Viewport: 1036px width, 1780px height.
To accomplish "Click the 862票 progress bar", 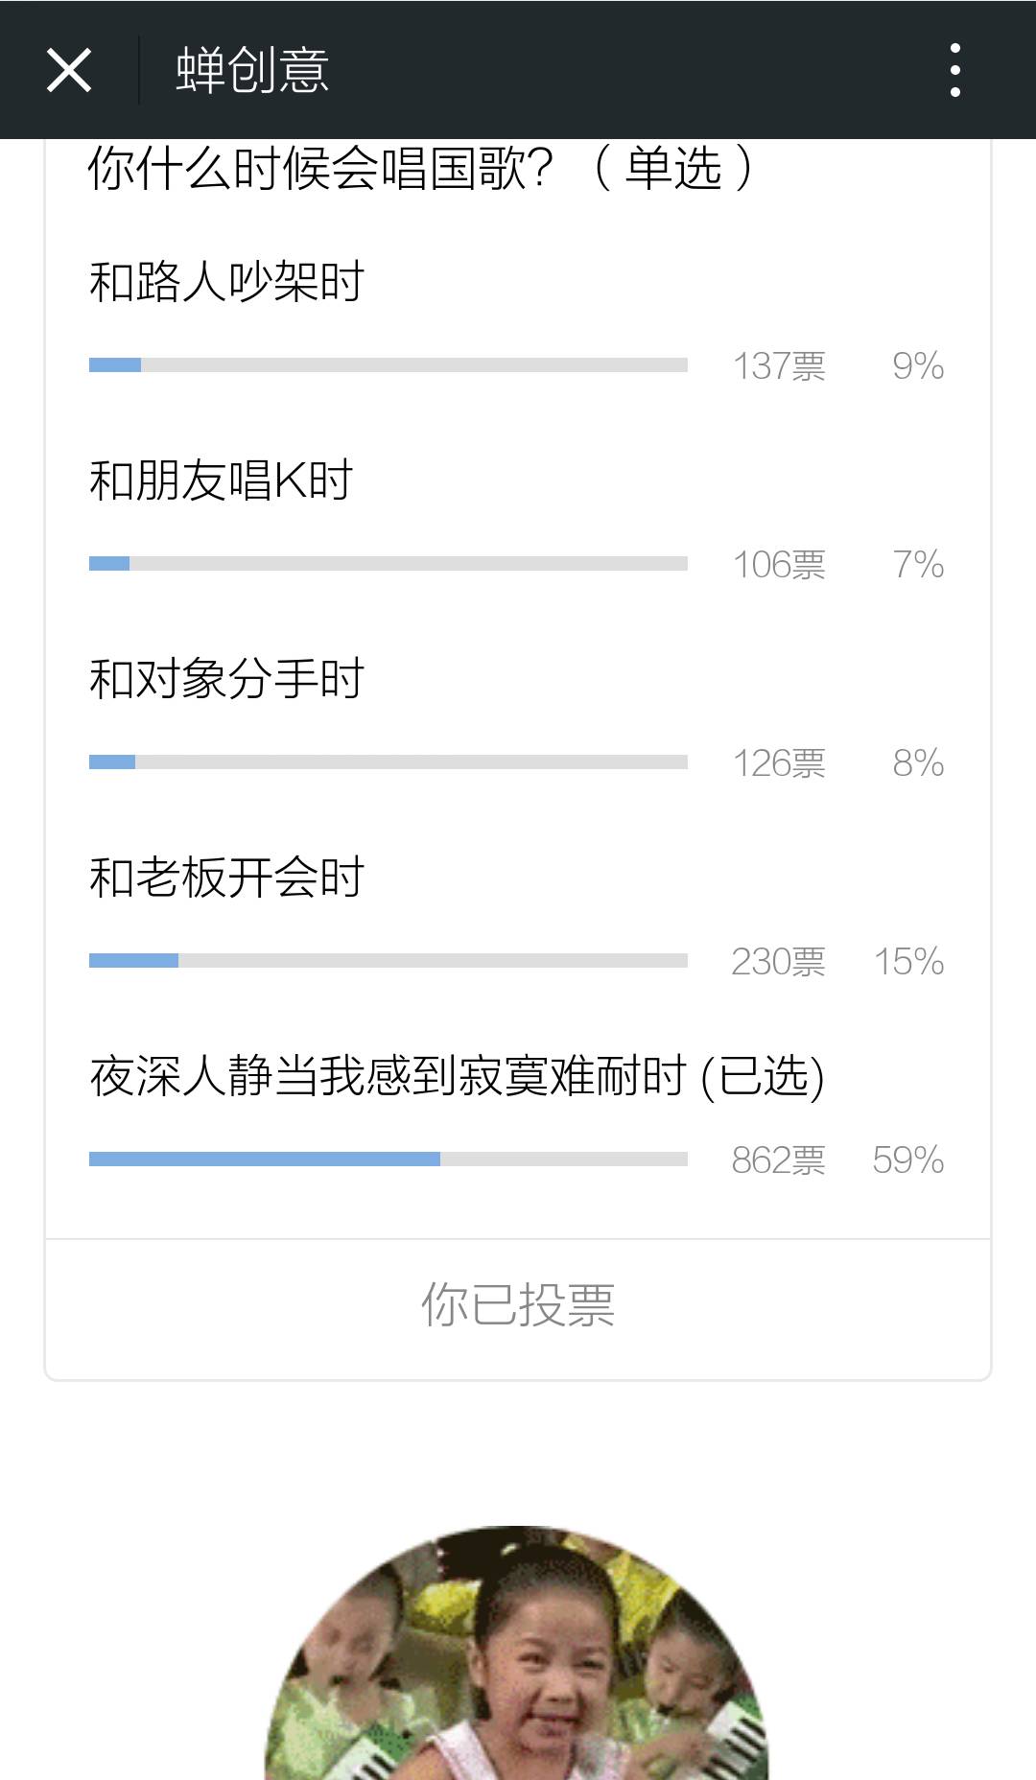I will click(388, 1159).
